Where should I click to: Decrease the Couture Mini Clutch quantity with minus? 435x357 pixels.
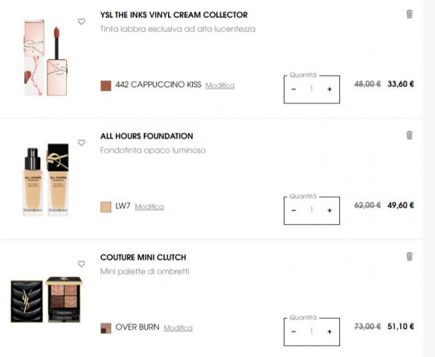point(294,332)
